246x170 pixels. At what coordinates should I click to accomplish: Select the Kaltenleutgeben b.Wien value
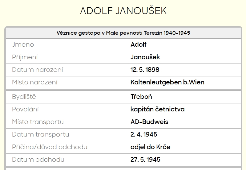coord(167,82)
